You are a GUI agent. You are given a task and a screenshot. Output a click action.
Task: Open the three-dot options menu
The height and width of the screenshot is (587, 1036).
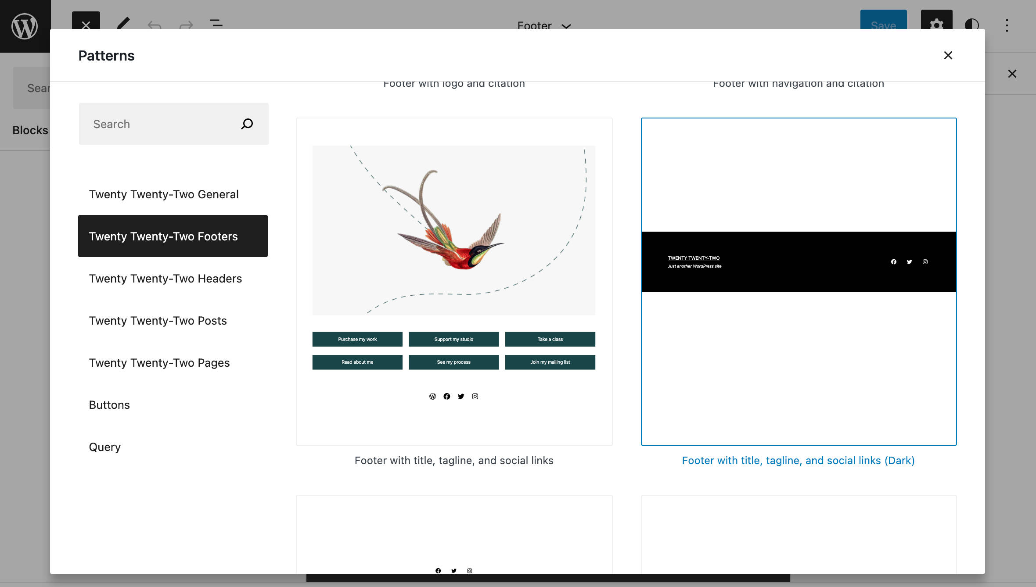(x=1007, y=25)
